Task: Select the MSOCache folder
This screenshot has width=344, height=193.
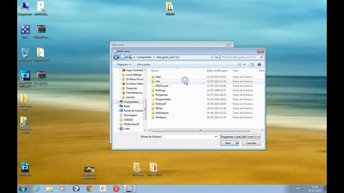Action: click(x=162, y=86)
